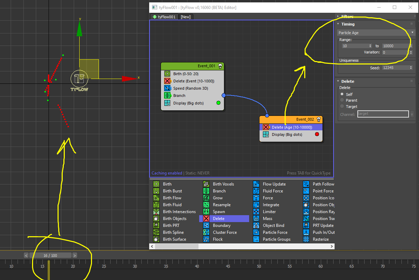
Task: Select the Target delete radio button
Action: tap(342, 107)
